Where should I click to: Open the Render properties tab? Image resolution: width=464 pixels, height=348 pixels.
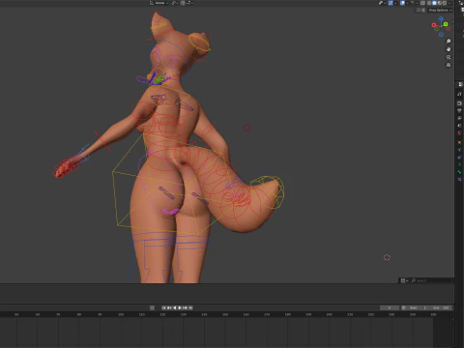click(x=459, y=103)
